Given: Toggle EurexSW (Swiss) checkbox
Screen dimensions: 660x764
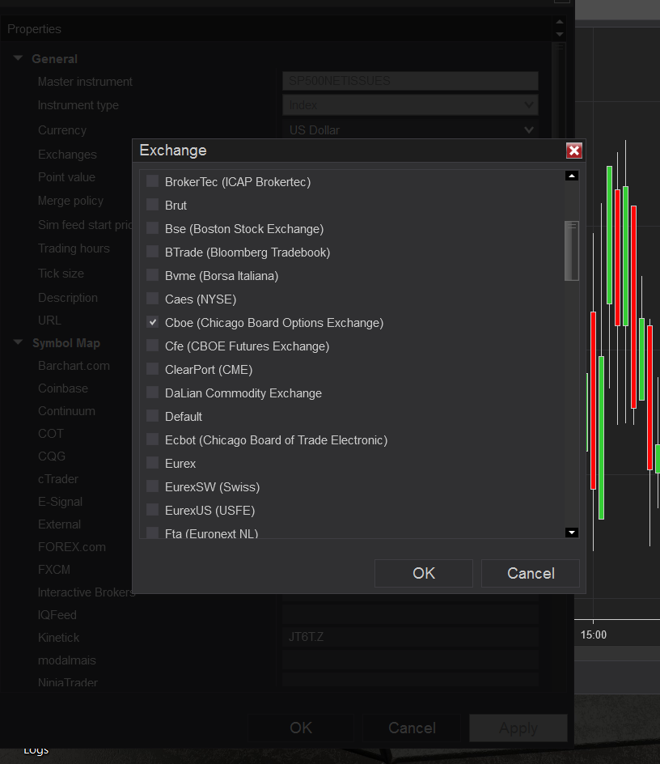Looking at the screenshot, I should [152, 486].
